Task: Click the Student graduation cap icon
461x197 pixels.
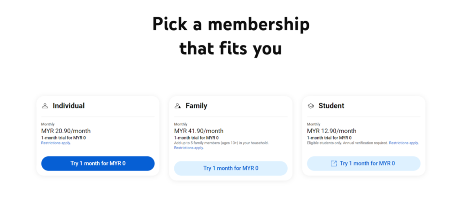Action: pyautogui.click(x=311, y=106)
